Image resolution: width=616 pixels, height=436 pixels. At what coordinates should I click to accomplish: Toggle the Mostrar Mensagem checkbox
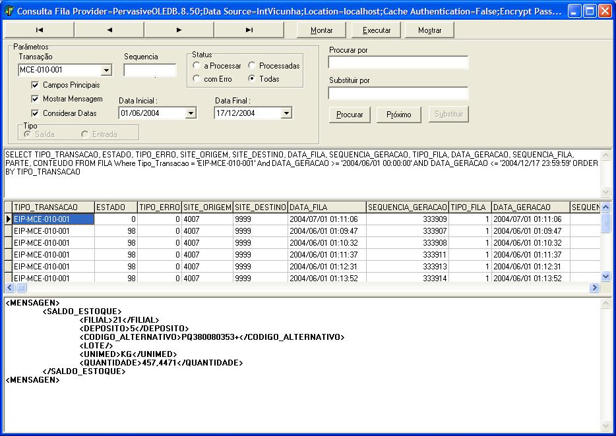click(35, 99)
